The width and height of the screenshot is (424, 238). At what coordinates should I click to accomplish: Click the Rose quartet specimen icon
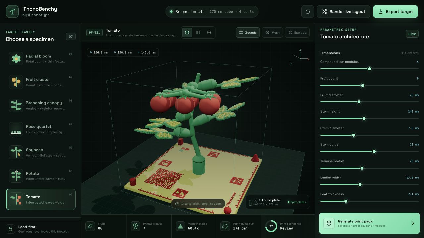tap(16, 129)
